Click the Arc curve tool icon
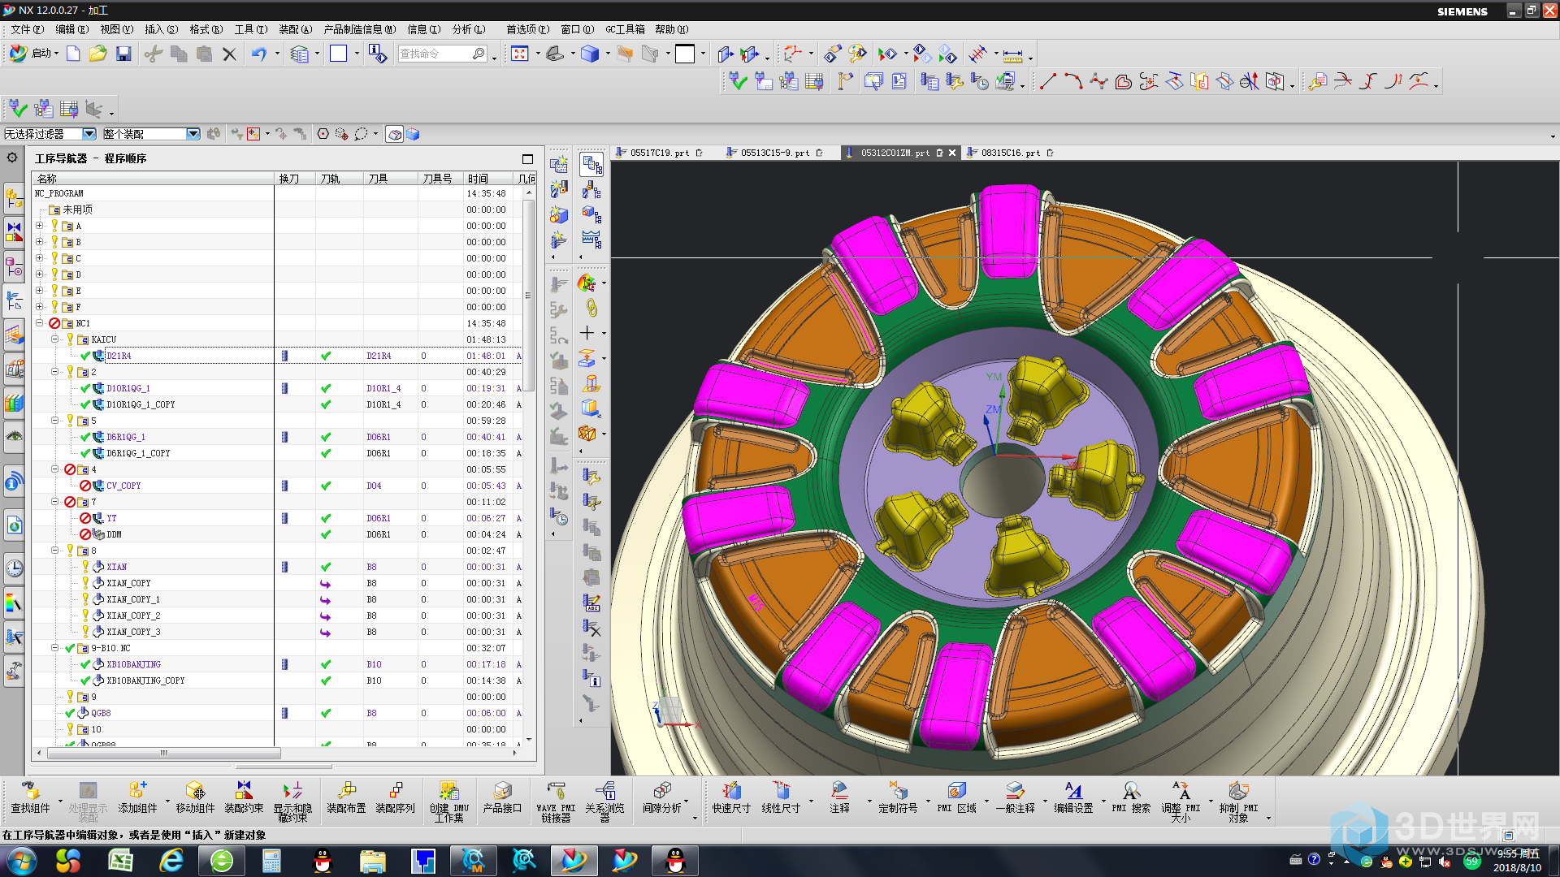The height and width of the screenshot is (877, 1560). (x=1073, y=81)
